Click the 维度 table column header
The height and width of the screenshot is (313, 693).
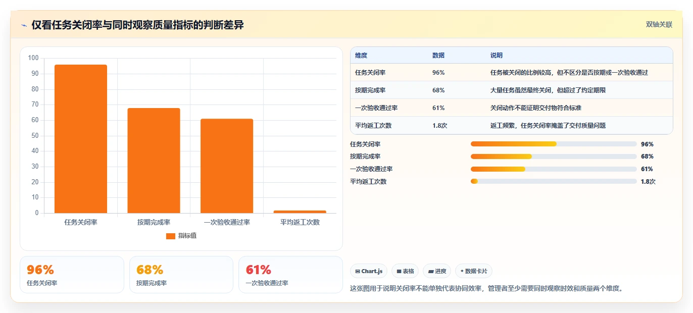coord(361,56)
